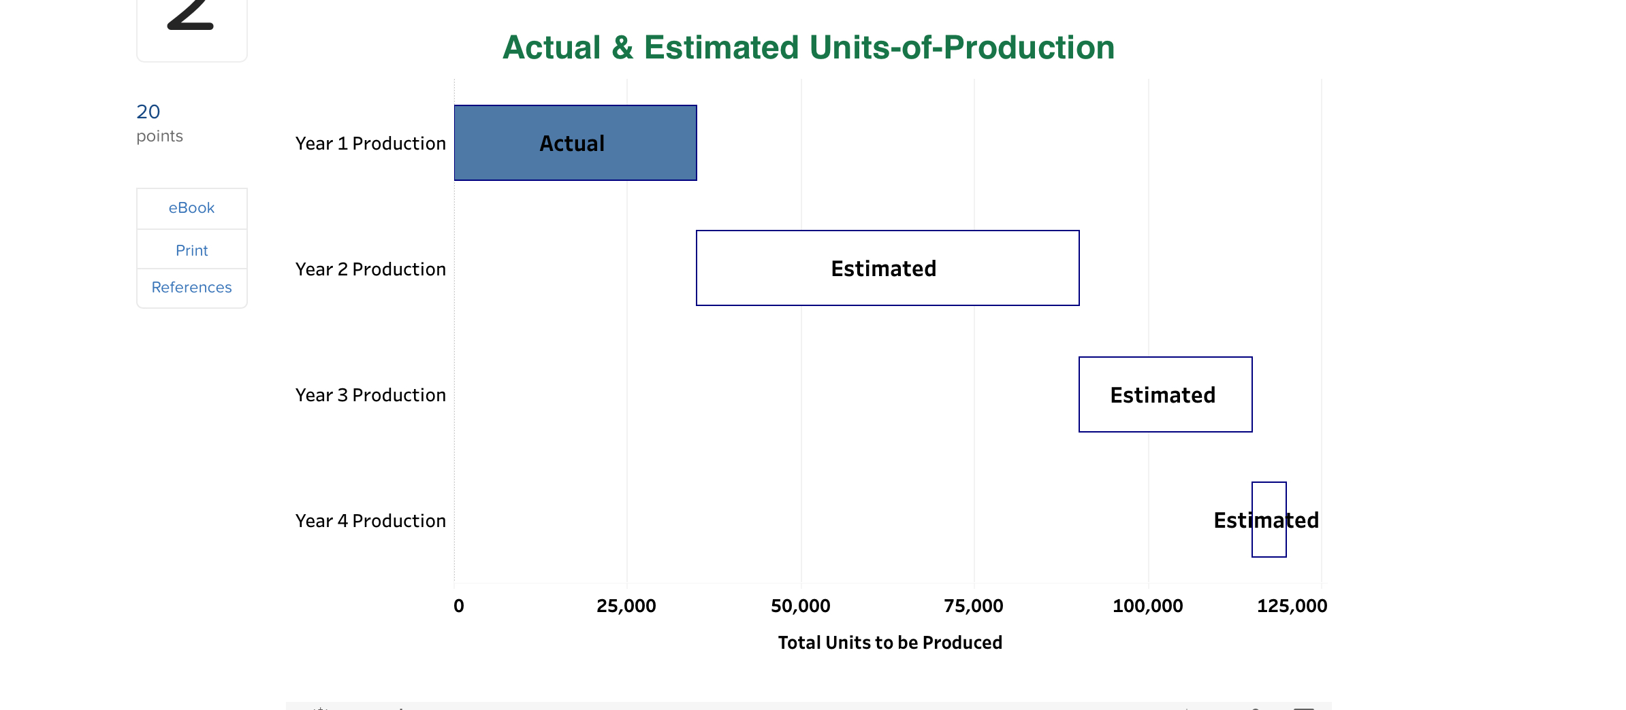Select the Estimated bar for Year 4 Production
The image size is (1626, 710).
tap(1269, 520)
